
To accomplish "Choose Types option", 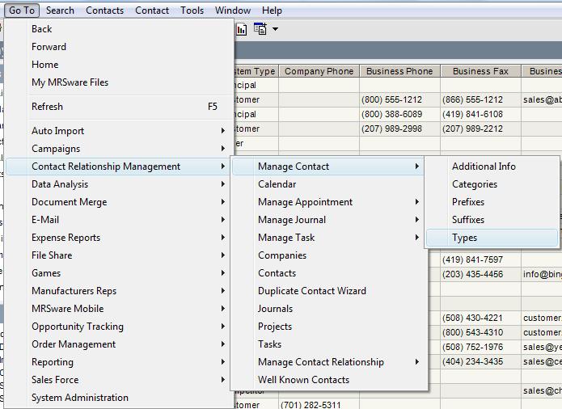I will (x=492, y=238).
